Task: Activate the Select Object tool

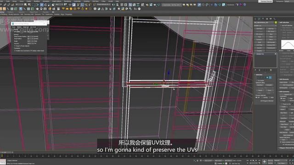Action: pyautogui.click(x=26, y=5)
